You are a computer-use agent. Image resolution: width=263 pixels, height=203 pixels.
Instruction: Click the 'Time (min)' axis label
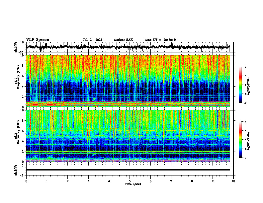coord(133,184)
